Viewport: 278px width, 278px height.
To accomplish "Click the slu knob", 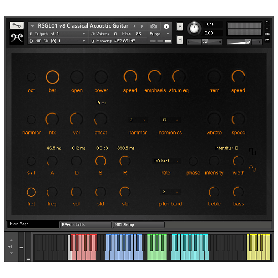I will [x=125, y=192].
